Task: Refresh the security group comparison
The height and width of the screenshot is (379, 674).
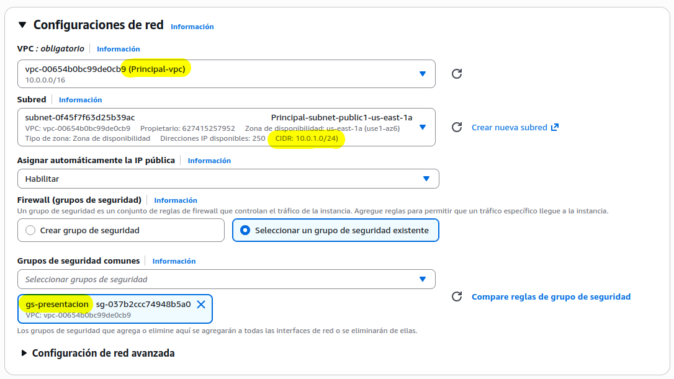Action: (457, 297)
